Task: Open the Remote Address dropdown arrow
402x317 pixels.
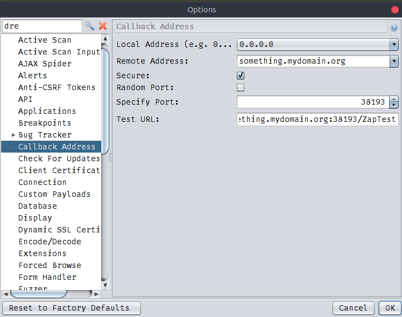Action: click(393, 61)
